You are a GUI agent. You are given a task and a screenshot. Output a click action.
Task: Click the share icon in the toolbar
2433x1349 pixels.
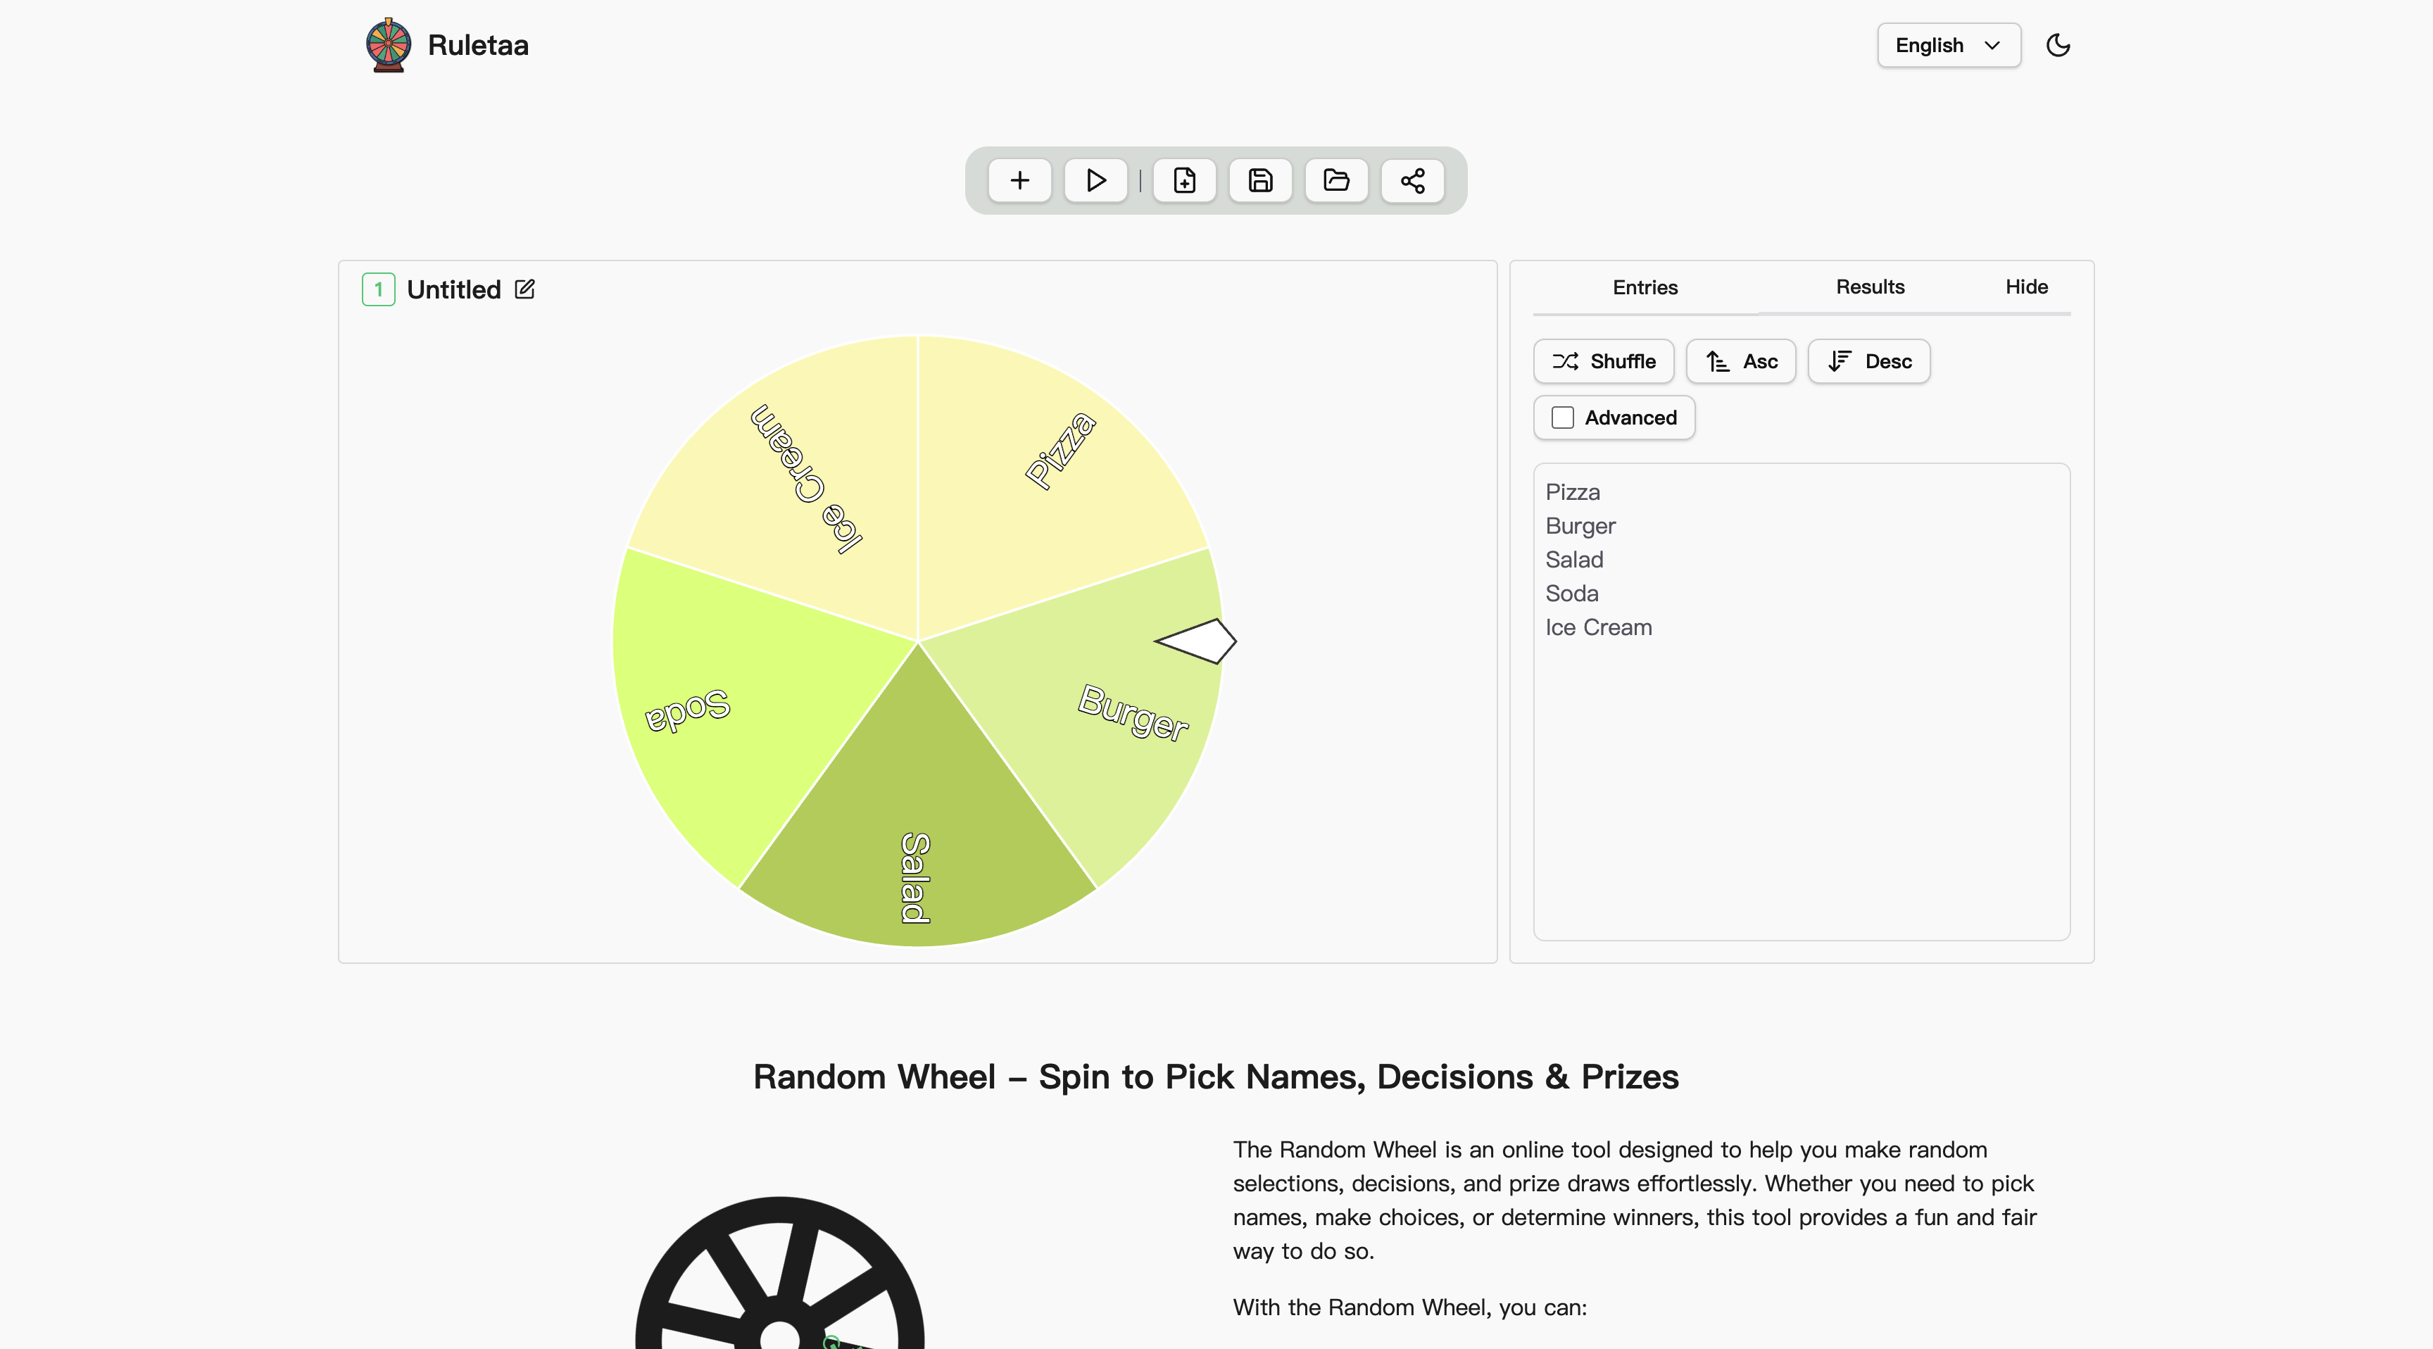(1412, 180)
